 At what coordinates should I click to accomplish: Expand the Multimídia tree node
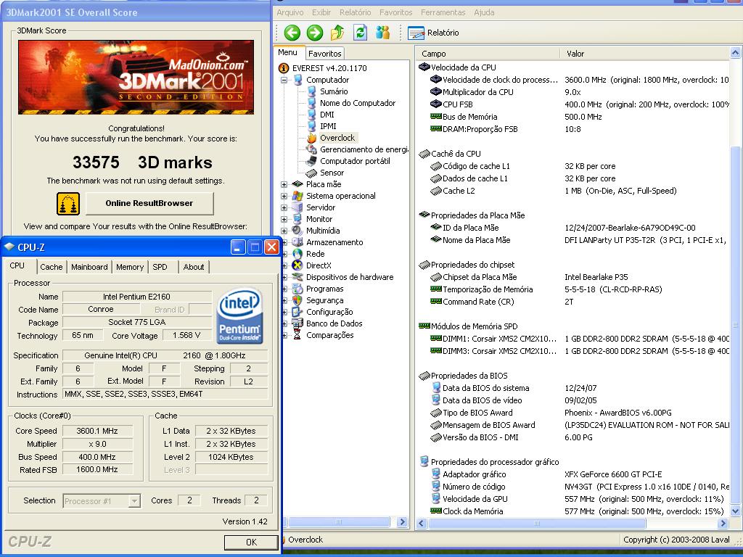tap(284, 231)
